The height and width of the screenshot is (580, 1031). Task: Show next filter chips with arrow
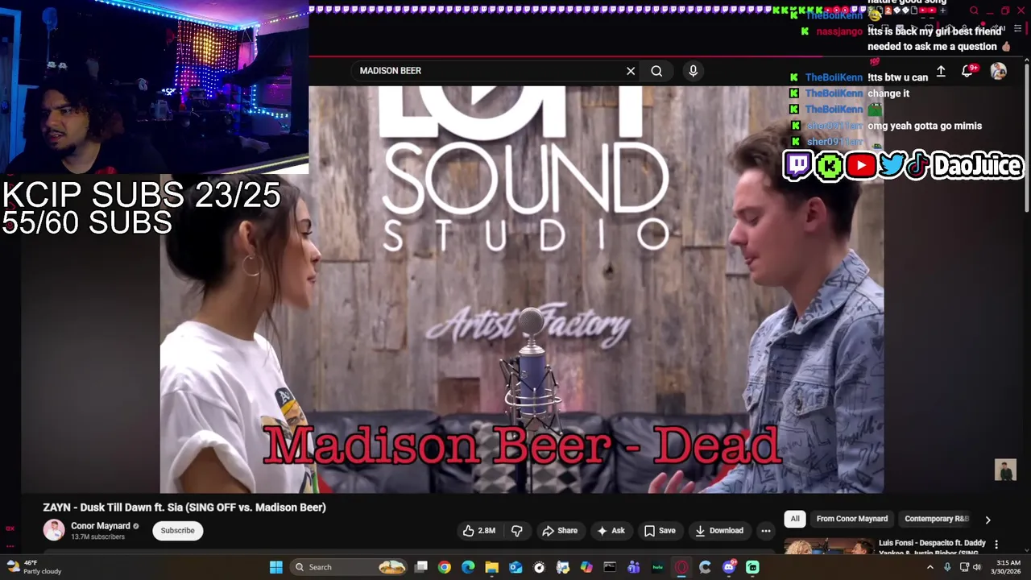click(988, 520)
